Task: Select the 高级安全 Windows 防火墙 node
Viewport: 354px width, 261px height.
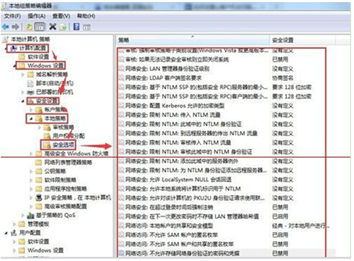Action: click(x=76, y=153)
